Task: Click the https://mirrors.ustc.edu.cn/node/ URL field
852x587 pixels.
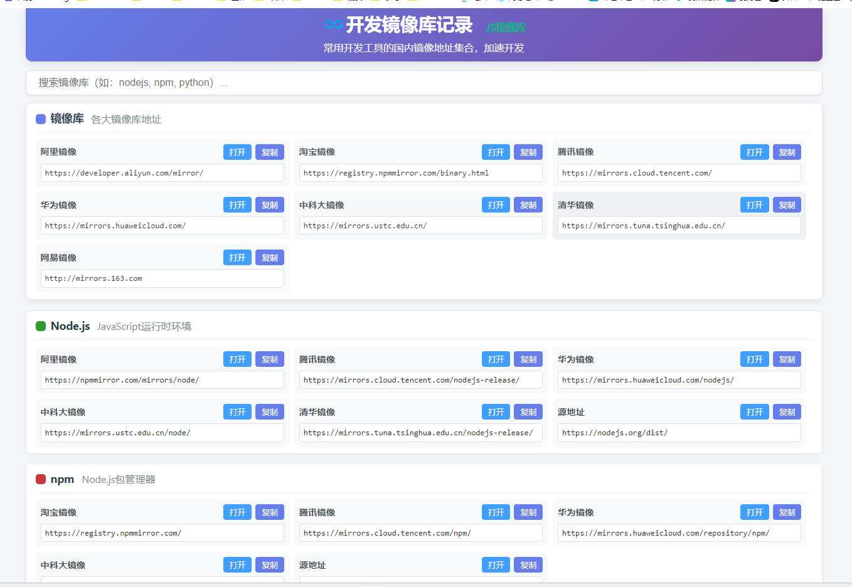Action: point(162,433)
